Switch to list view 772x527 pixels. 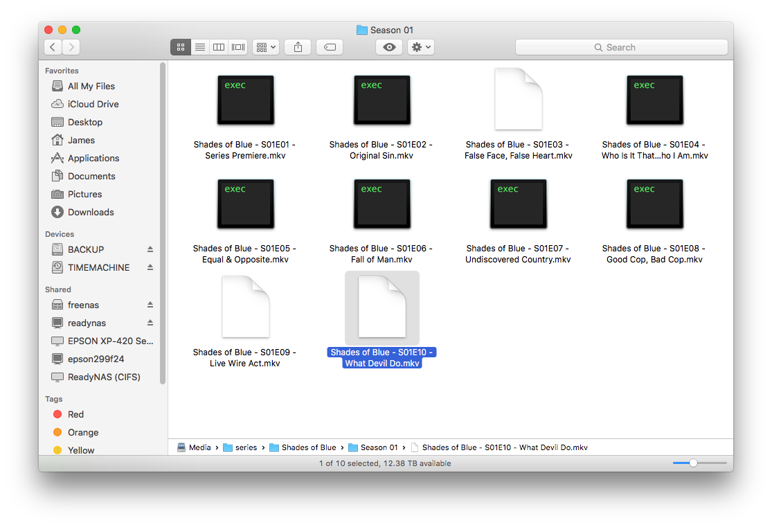coord(200,47)
